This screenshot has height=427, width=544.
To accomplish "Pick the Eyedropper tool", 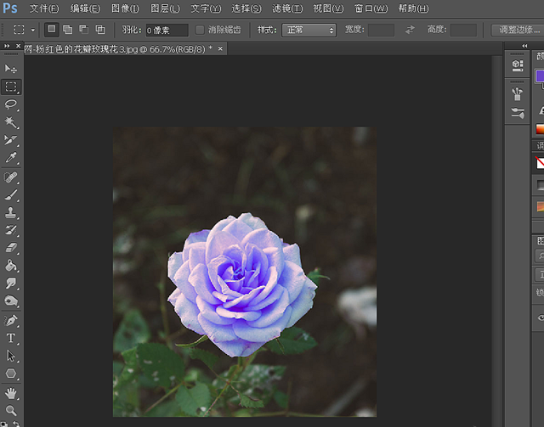I will 11,158.
